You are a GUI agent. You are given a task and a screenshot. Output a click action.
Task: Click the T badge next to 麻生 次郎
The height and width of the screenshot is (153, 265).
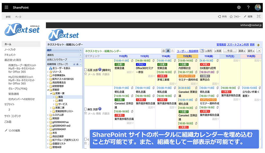100,109
